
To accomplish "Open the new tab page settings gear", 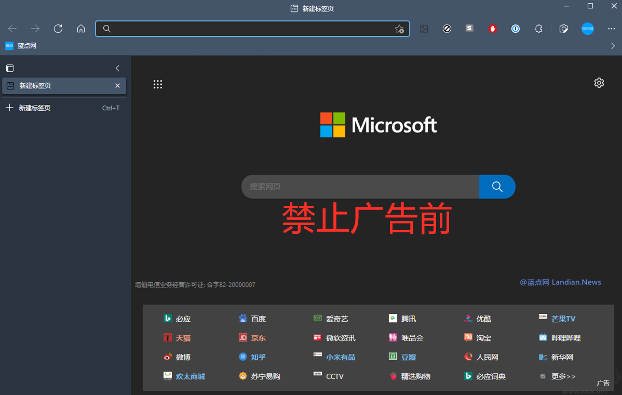I will 599,83.
